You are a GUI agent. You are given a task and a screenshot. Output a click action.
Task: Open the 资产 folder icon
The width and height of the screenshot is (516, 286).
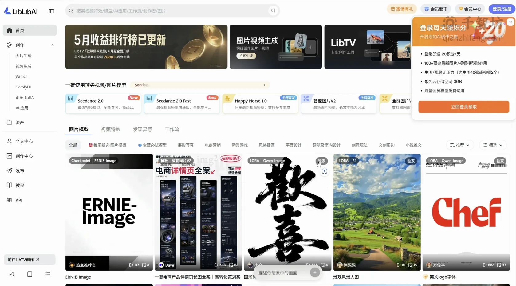click(x=10, y=122)
